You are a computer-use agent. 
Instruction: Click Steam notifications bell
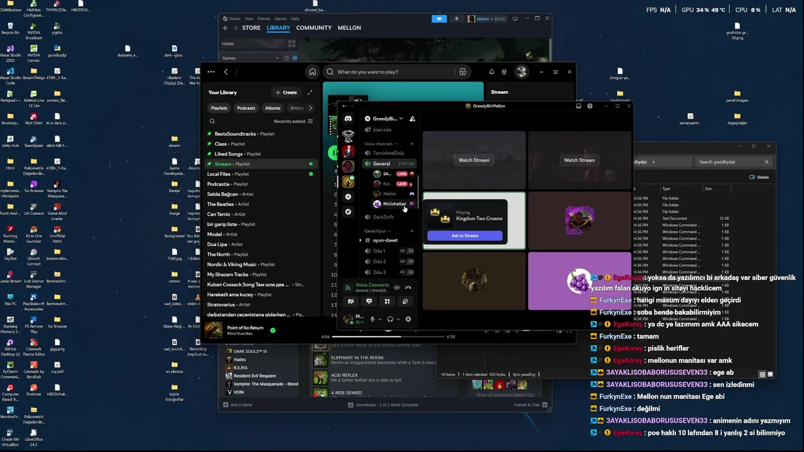[457, 19]
